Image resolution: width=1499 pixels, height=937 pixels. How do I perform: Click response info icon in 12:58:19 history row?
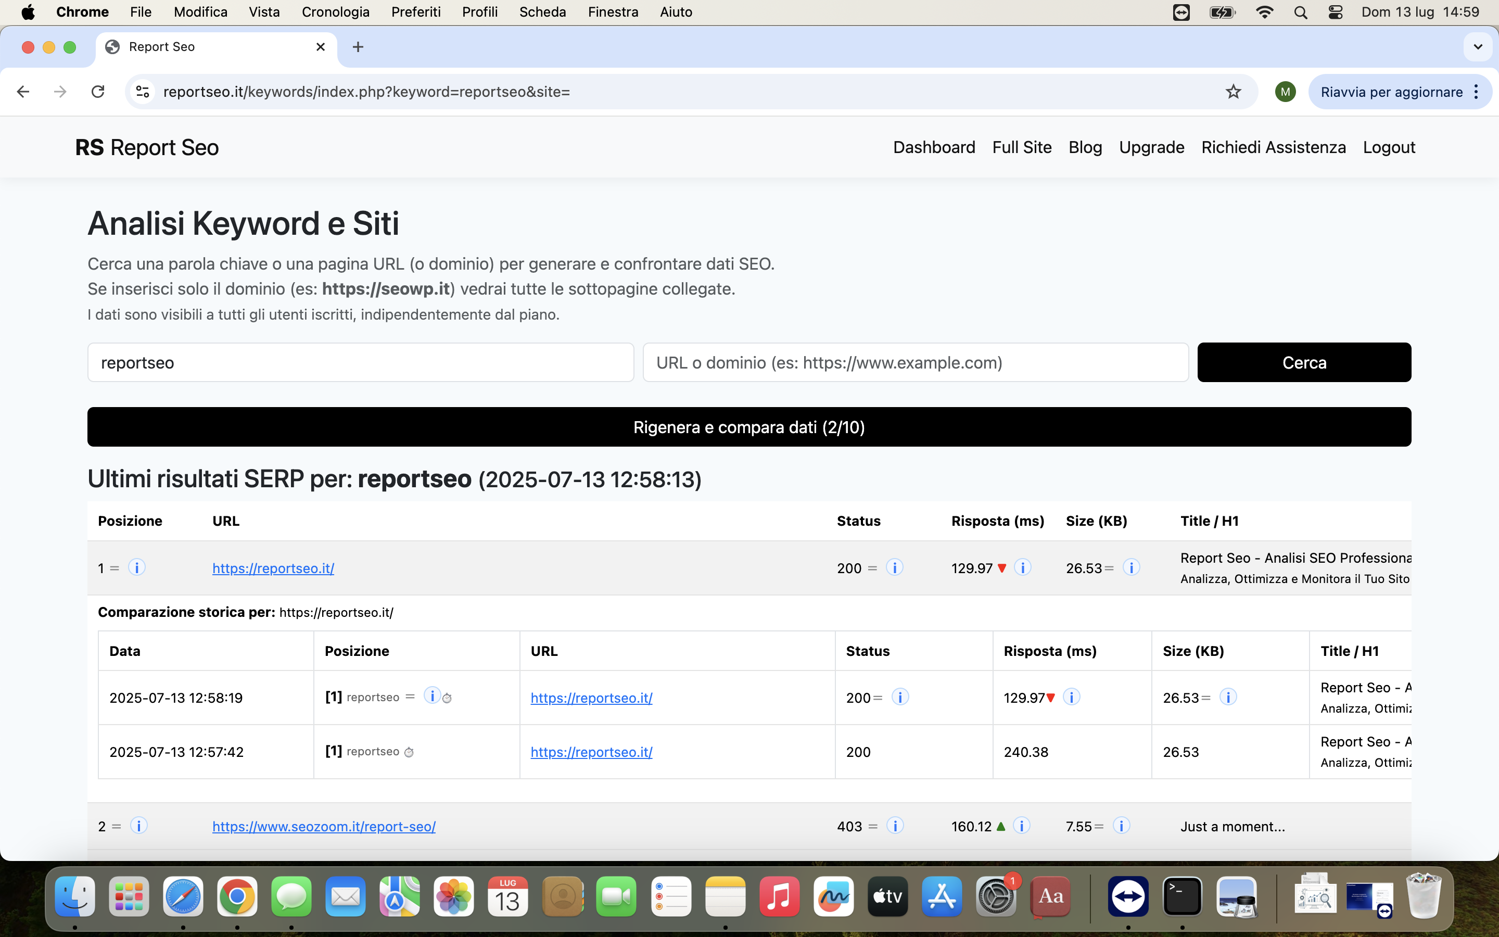pos(1072,697)
